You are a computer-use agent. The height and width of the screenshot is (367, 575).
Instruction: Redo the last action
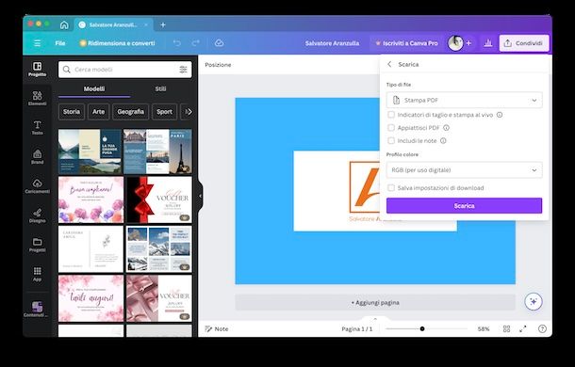click(195, 43)
